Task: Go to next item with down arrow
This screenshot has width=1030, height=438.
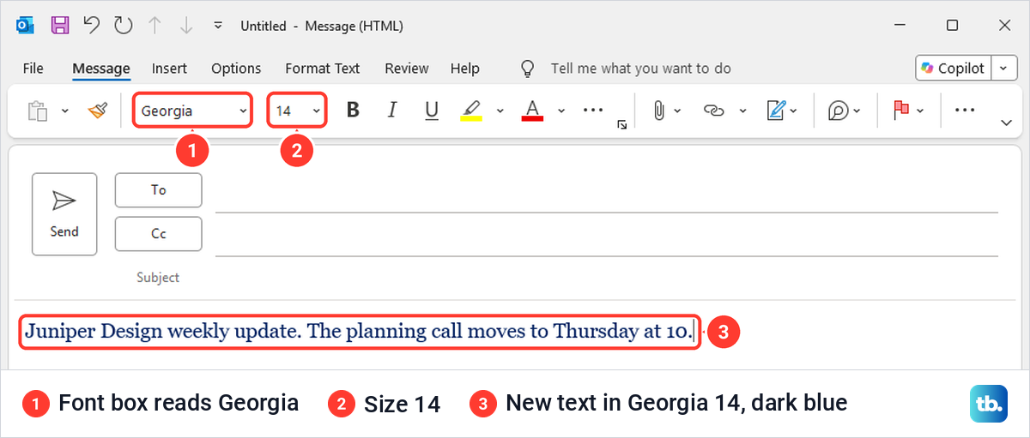Action: (x=185, y=26)
